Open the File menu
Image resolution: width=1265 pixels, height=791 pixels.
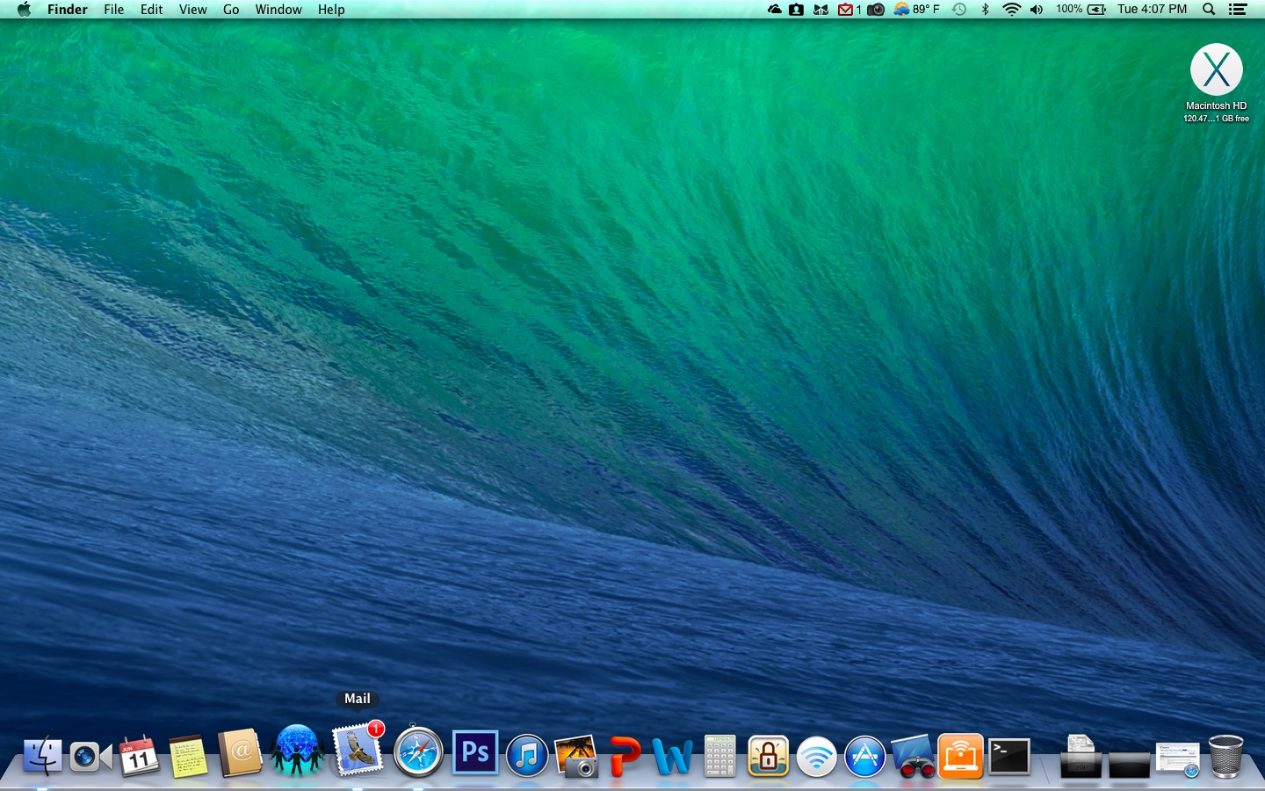pyautogui.click(x=114, y=10)
